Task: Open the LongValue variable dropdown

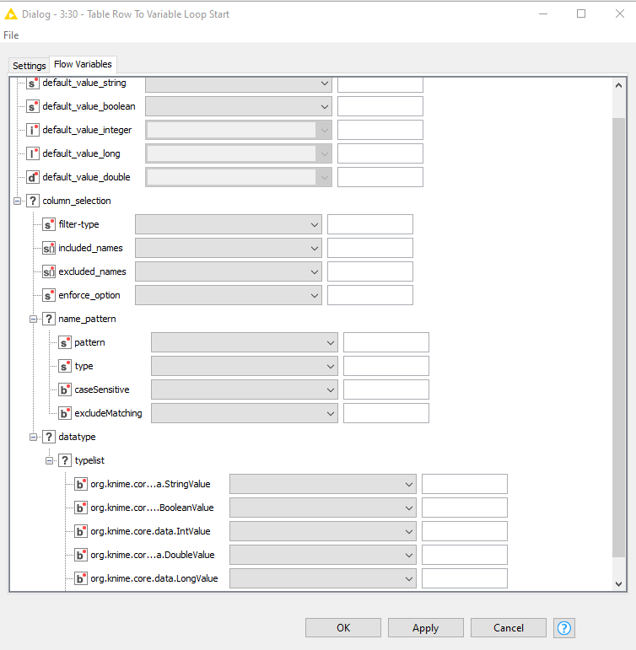Action: (x=323, y=578)
